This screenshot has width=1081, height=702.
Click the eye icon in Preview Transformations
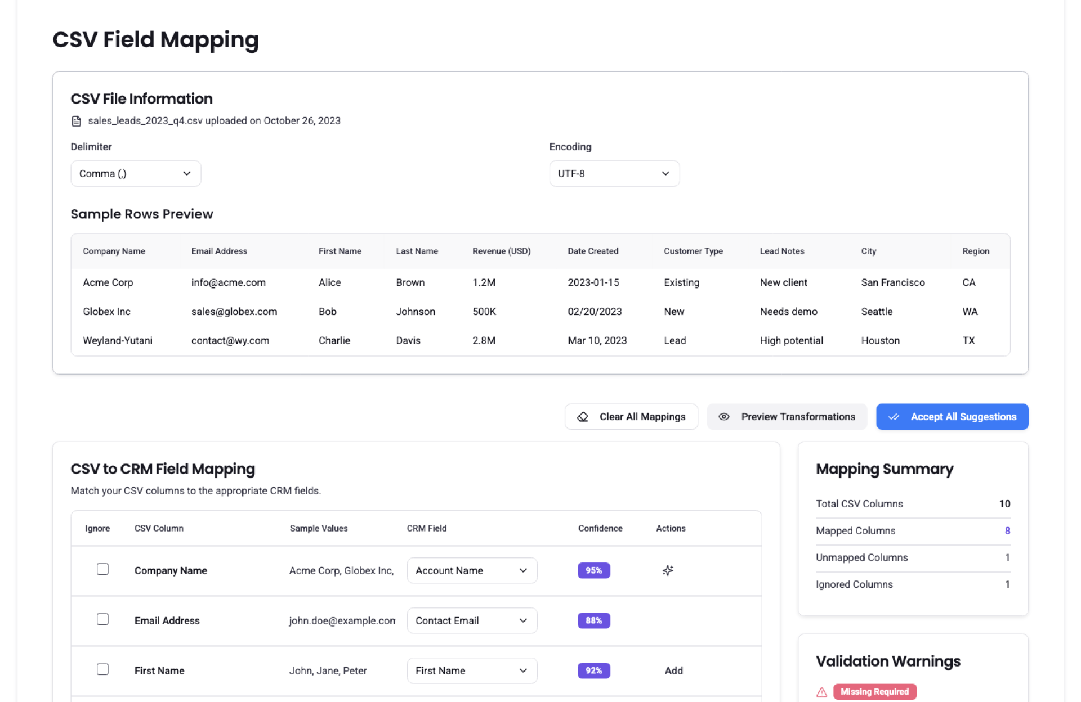(x=724, y=417)
